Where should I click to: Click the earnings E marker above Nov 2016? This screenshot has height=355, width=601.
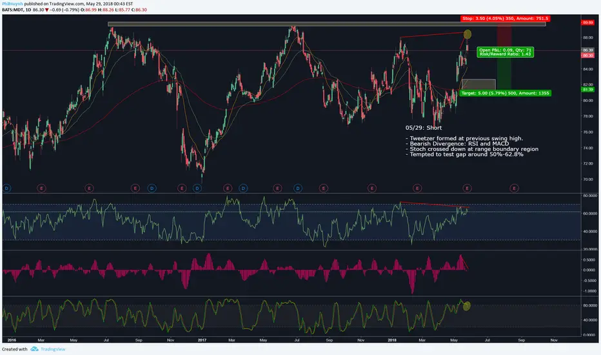tap(182, 188)
